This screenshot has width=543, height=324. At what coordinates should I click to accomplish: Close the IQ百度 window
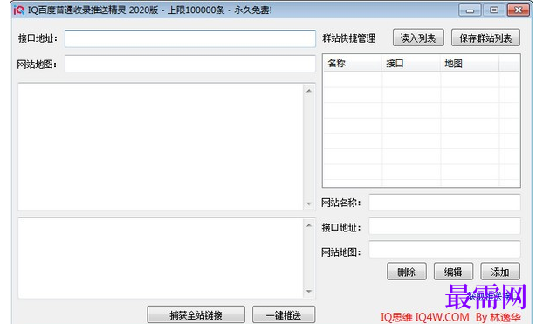pyautogui.click(x=518, y=10)
